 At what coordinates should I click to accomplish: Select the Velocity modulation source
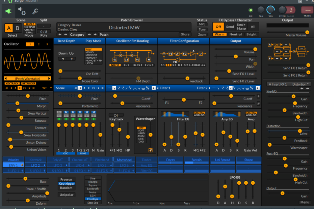point(14,159)
